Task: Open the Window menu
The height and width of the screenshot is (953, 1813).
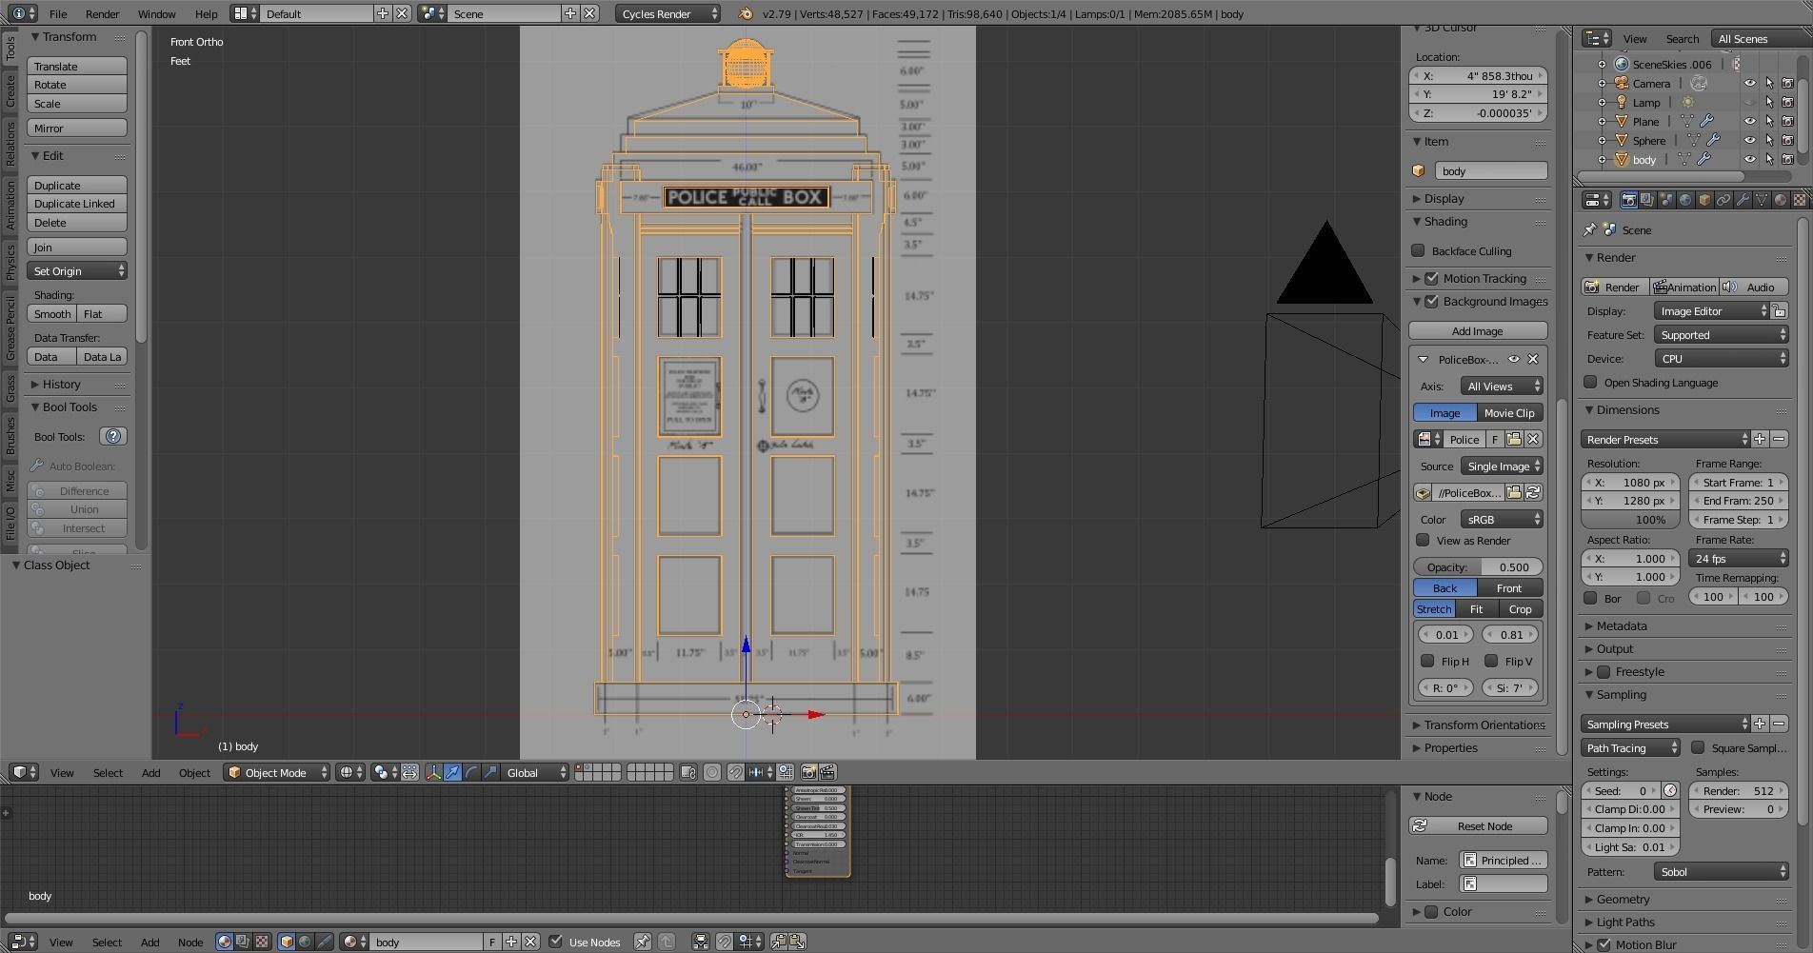Action: click(156, 13)
